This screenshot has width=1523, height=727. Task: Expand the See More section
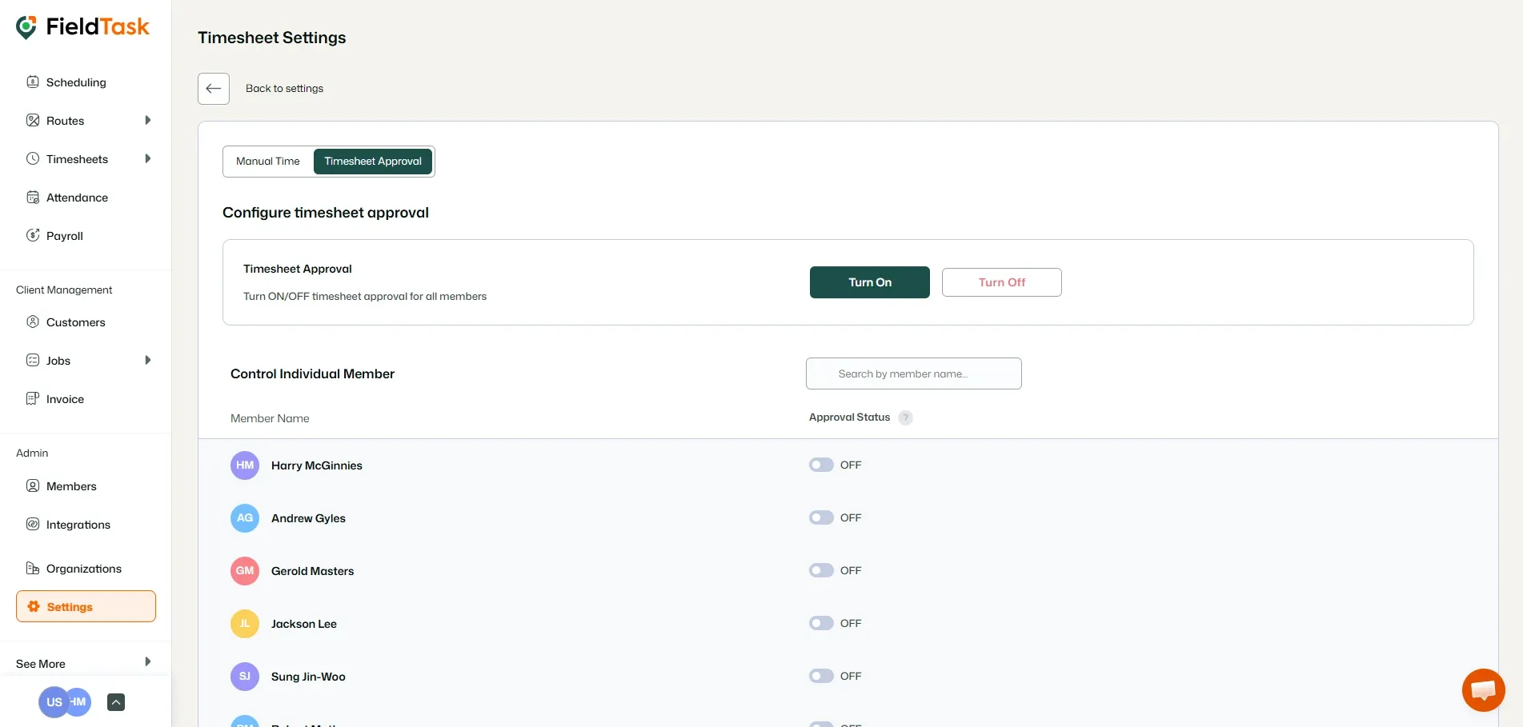[84, 663]
